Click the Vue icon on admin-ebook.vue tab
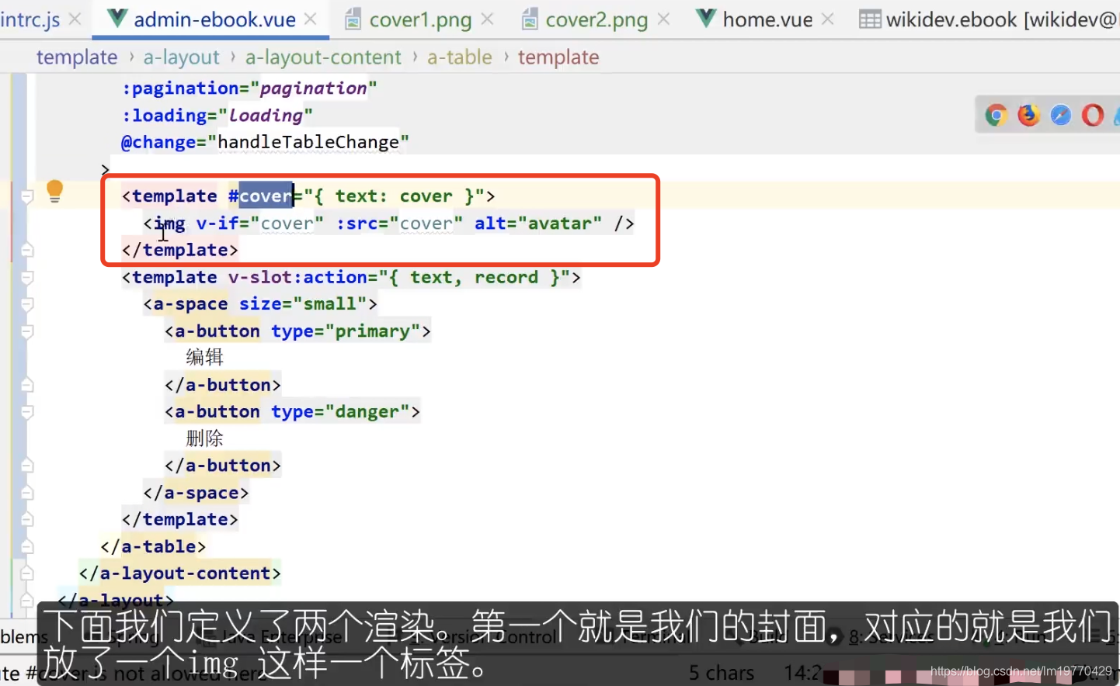Screen dimensions: 1120x686 click(117, 19)
